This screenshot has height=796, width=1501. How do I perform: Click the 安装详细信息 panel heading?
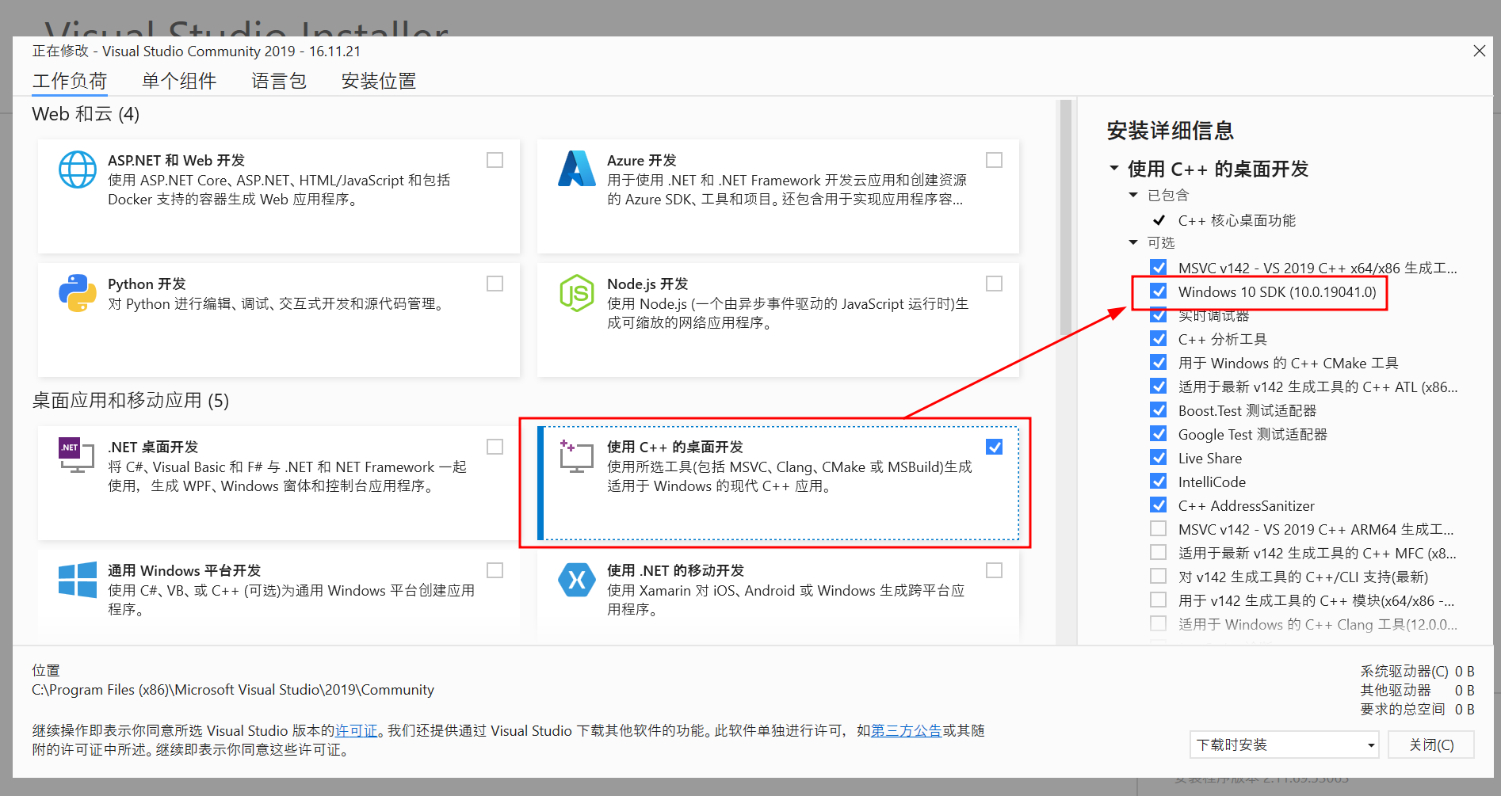(x=1170, y=131)
